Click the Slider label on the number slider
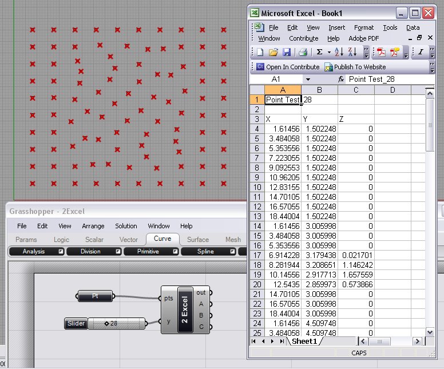The width and height of the screenshot is (444, 369). (76, 323)
